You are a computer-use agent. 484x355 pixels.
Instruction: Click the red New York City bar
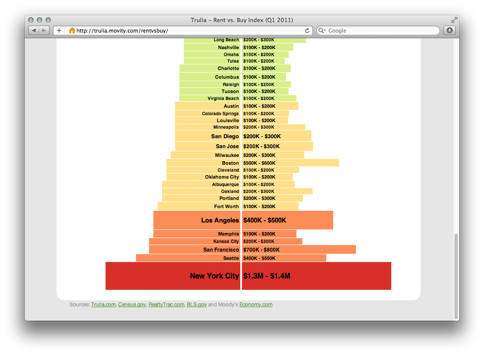(248, 276)
